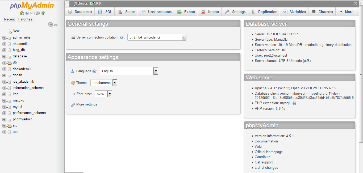Open the Wiki link
This screenshot has height=173, width=363.
pos(258,147)
